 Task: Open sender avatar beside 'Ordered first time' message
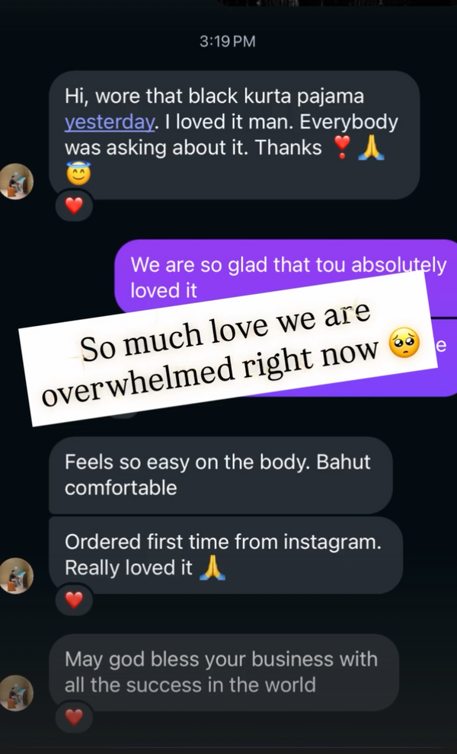click(x=16, y=576)
